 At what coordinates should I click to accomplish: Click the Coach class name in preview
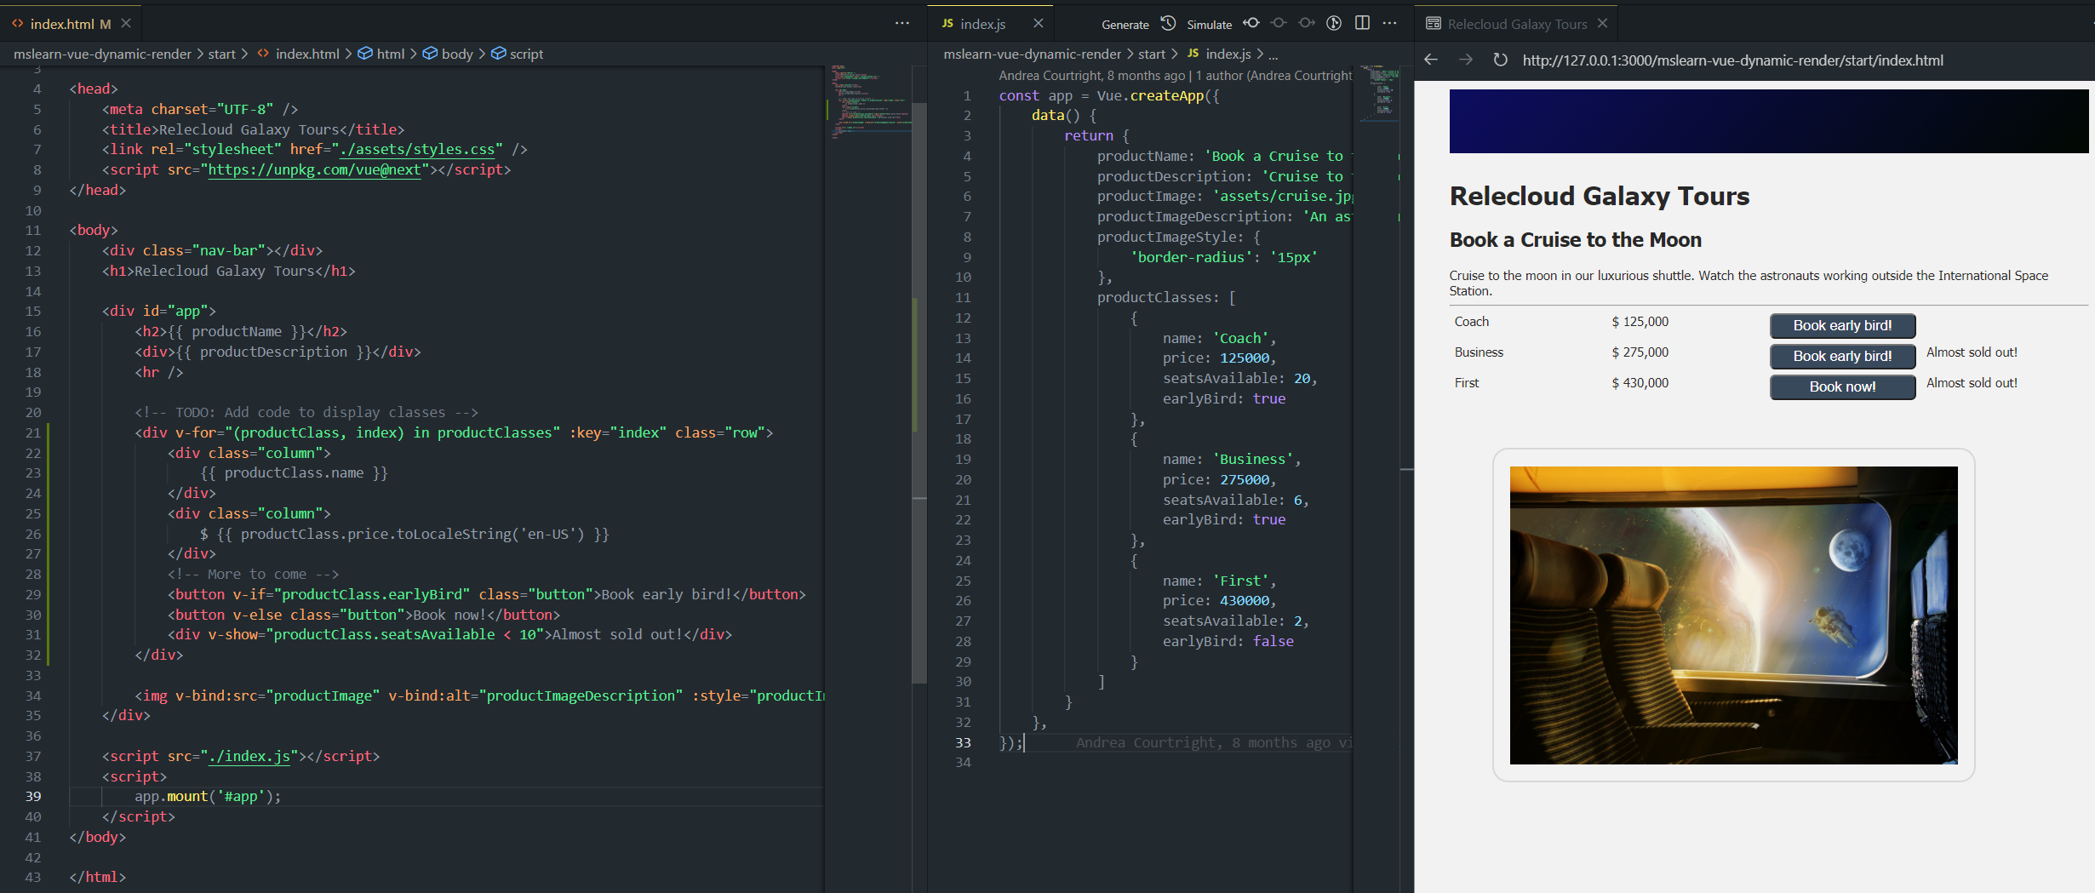coord(1471,322)
